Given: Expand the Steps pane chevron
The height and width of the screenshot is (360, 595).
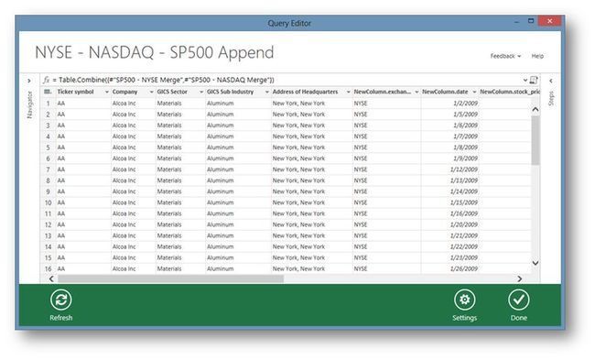Looking at the screenshot, I should click(551, 81).
